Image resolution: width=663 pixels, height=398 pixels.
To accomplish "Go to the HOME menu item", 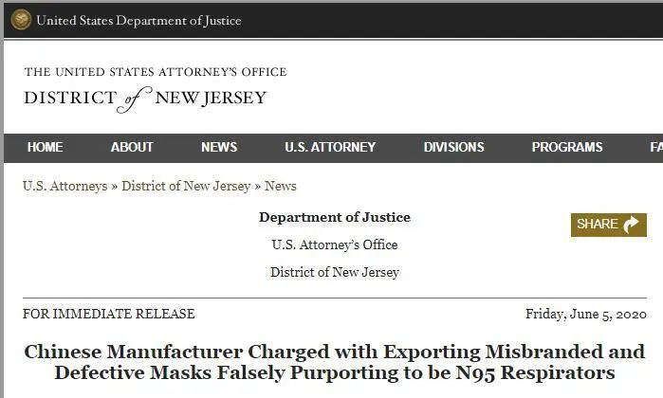I will (x=46, y=147).
